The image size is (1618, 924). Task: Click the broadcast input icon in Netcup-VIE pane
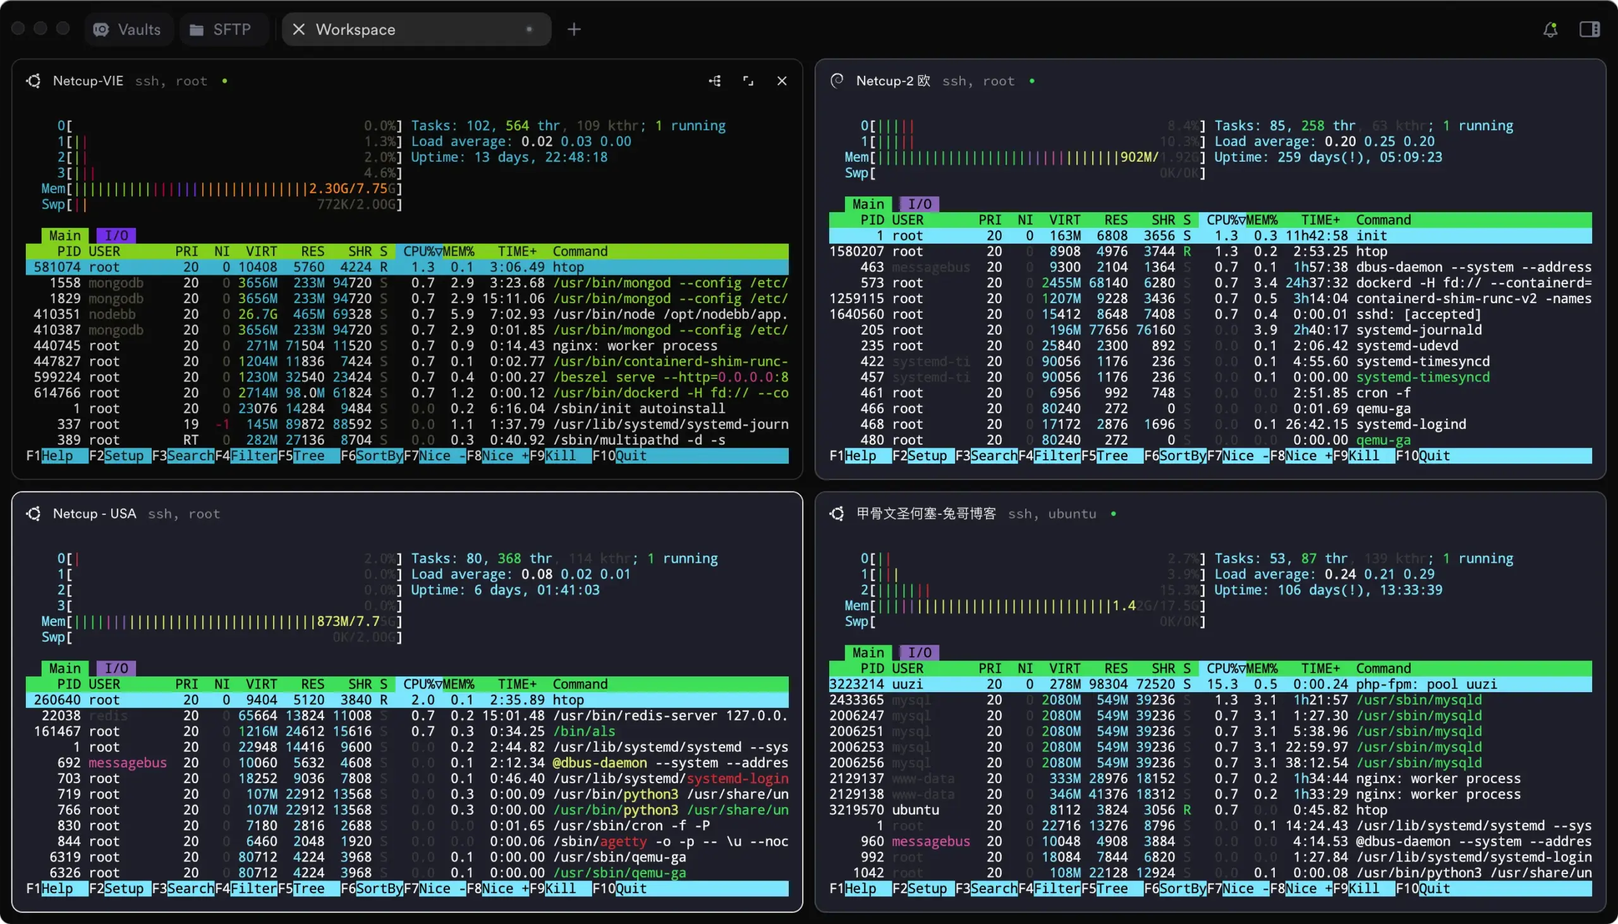click(x=715, y=81)
